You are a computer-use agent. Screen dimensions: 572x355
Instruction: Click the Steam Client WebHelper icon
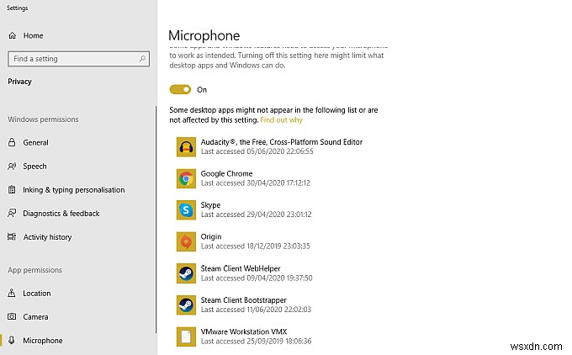[186, 273]
